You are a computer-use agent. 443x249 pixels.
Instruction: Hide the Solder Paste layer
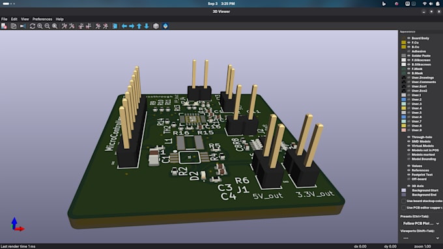409,55
